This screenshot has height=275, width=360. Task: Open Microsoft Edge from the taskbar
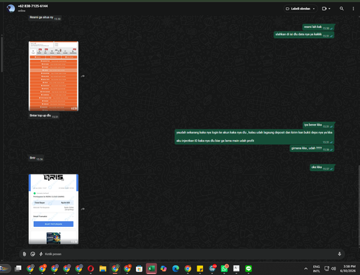[176, 269]
